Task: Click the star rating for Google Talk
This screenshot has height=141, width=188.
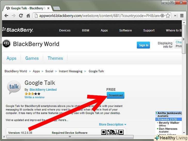Action: [32, 94]
